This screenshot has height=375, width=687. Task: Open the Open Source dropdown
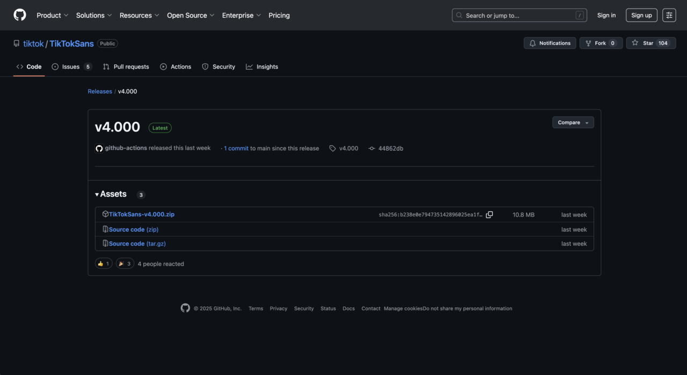[x=191, y=16]
